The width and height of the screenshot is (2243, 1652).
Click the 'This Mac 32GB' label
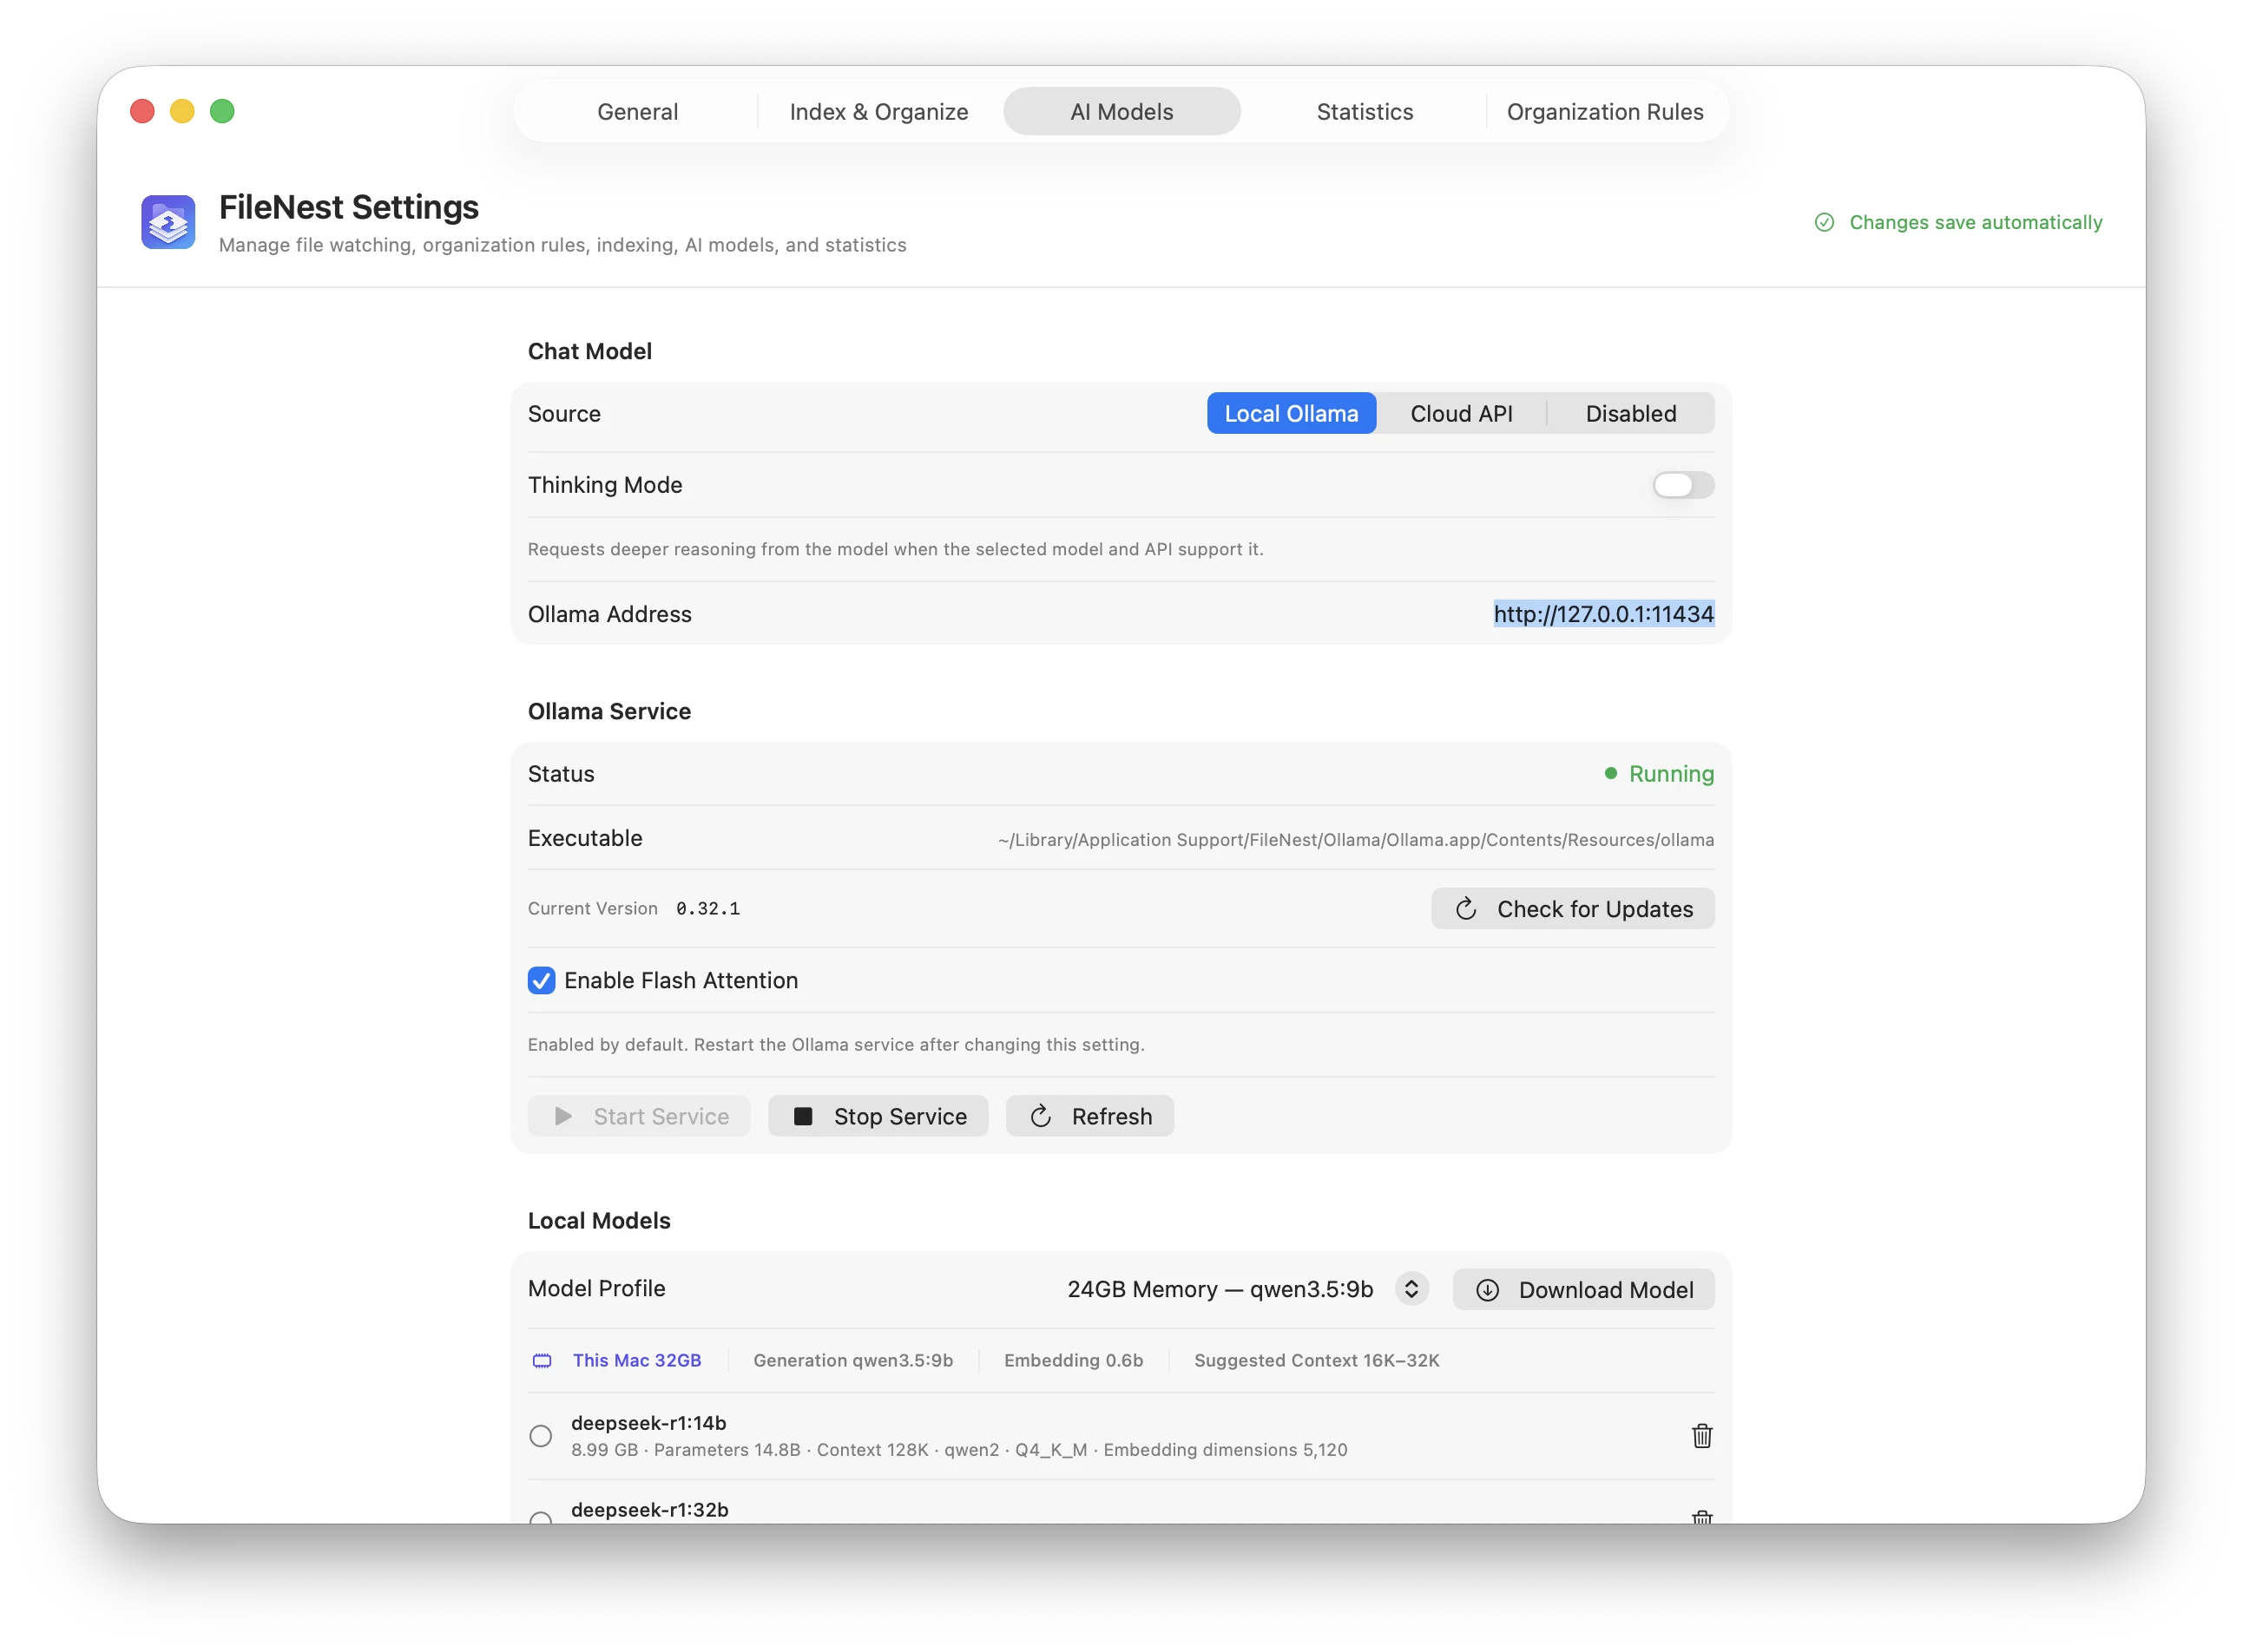(x=636, y=1360)
